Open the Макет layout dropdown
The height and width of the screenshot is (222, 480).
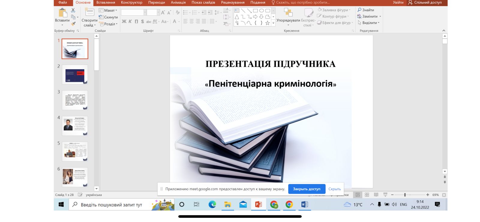coord(108,10)
